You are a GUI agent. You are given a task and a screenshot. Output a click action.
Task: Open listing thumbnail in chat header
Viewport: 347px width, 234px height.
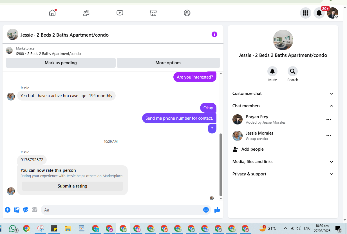tap(13, 34)
